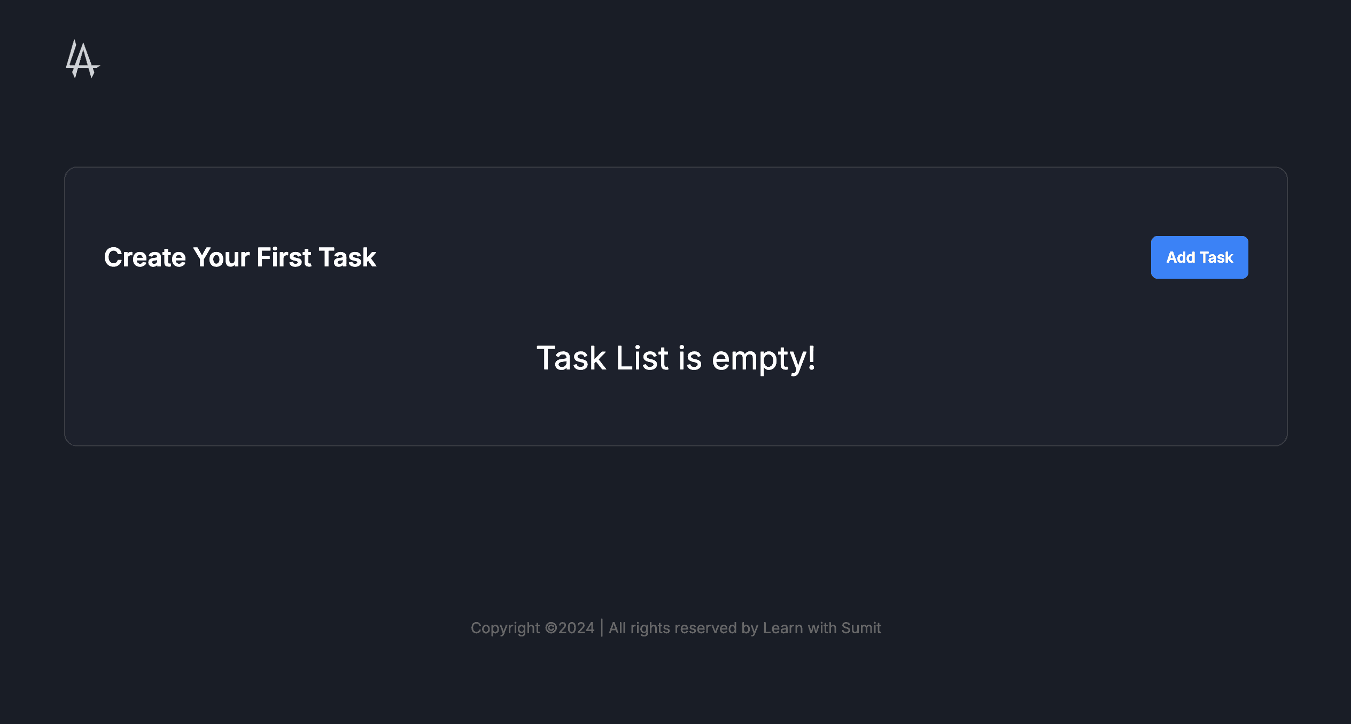Click the dark background below the card

675,523
